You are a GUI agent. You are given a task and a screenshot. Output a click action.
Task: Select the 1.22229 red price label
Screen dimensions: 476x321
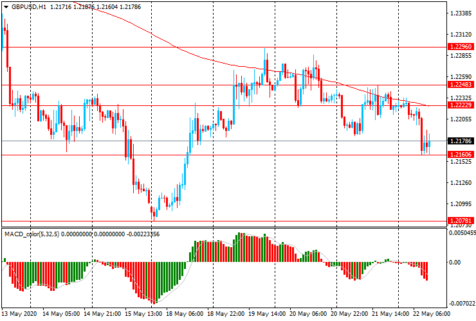click(x=461, y=105)
